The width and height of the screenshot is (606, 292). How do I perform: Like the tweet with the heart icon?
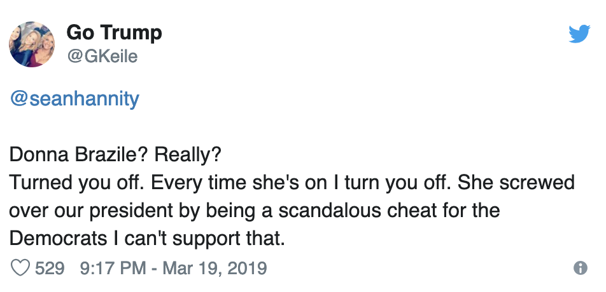pos(21,268)
